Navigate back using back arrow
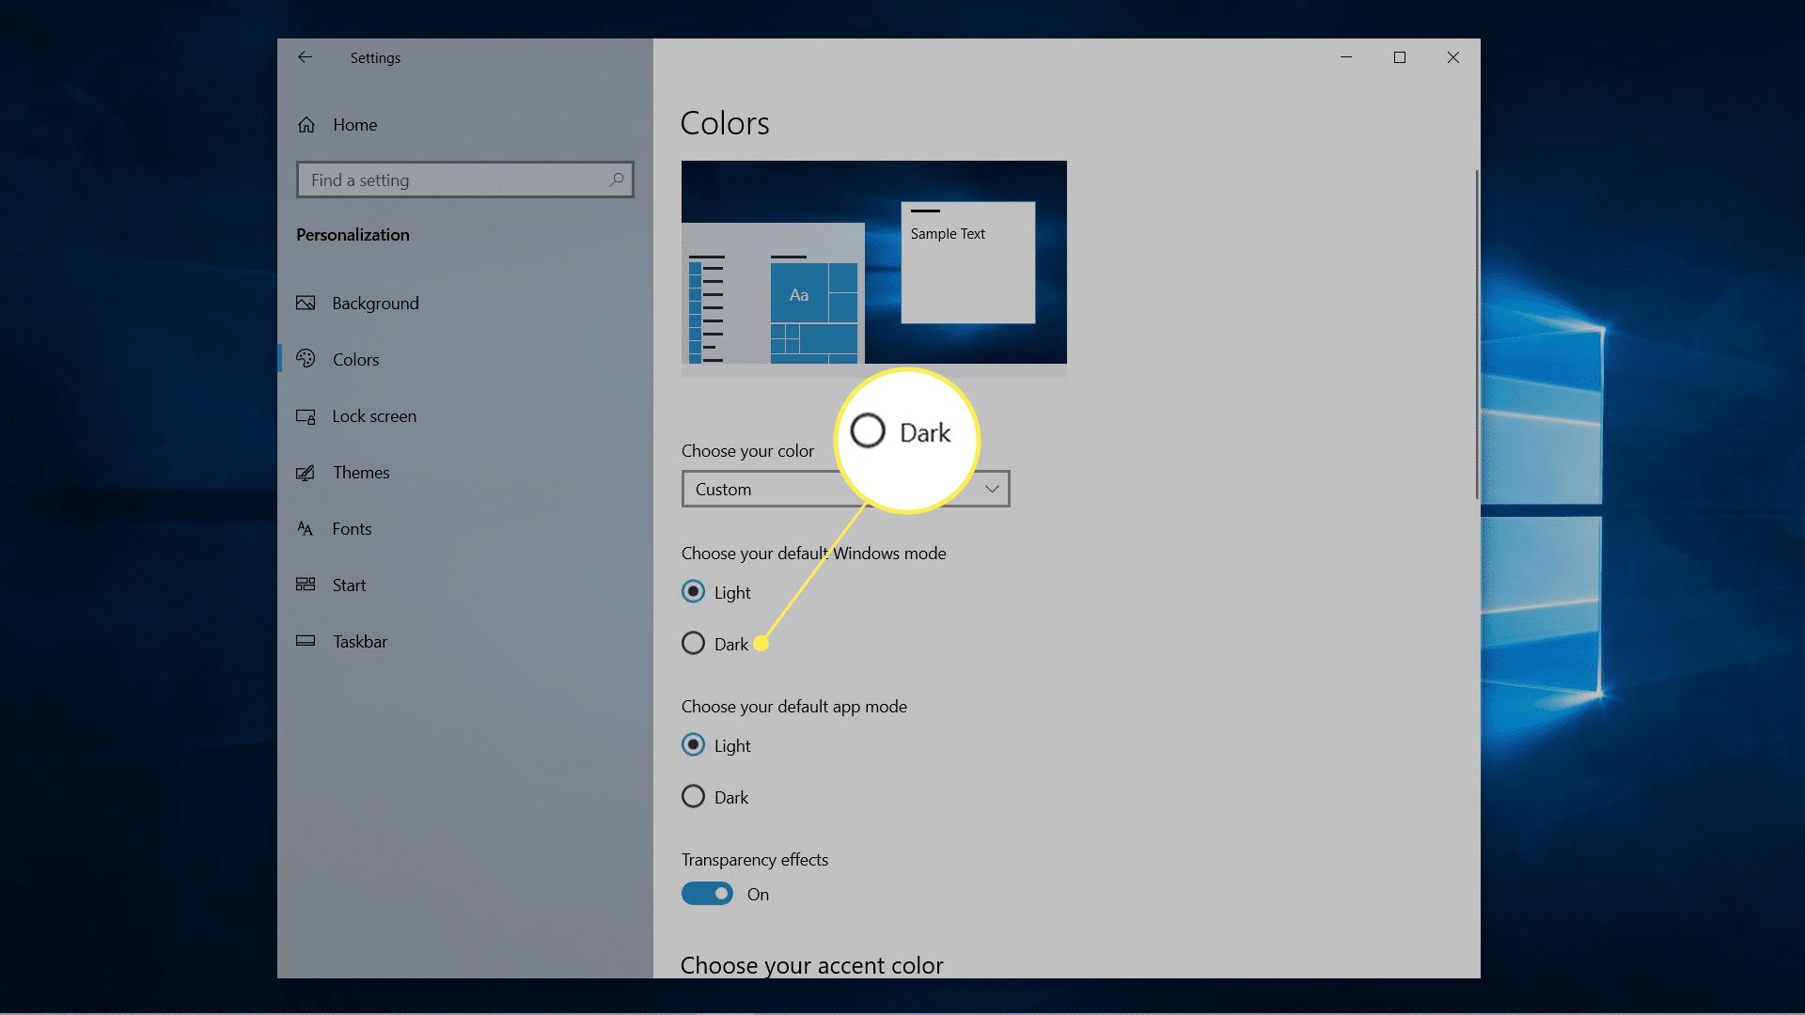The width and height of the screenshot is (1805, 1015). point(305,57)
